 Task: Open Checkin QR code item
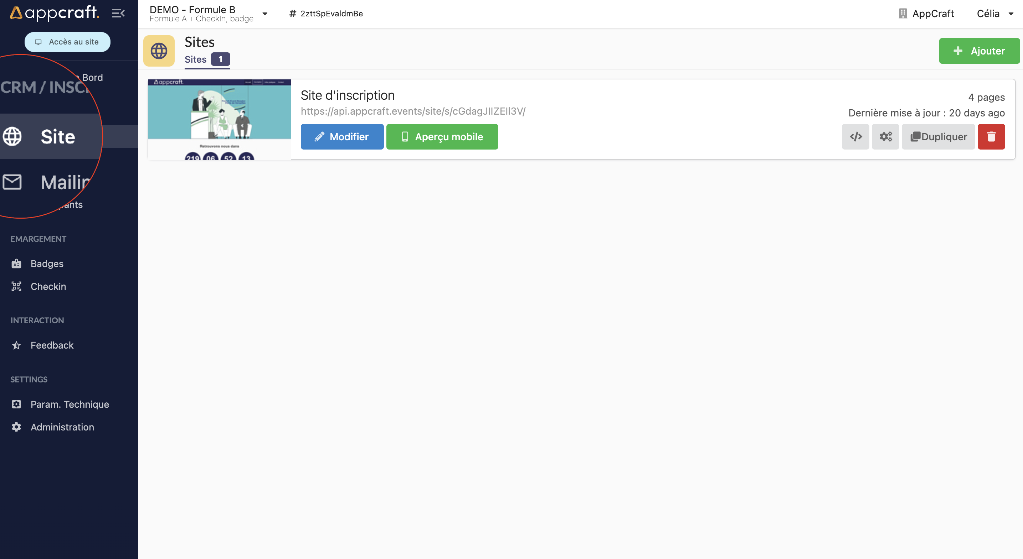click(x=48, y=286)
